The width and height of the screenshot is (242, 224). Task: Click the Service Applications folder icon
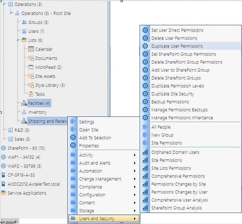[x=3, y=193]
